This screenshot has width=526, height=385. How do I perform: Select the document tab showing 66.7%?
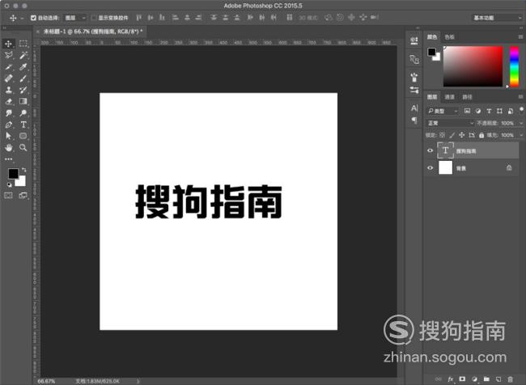tap(92, 32)
